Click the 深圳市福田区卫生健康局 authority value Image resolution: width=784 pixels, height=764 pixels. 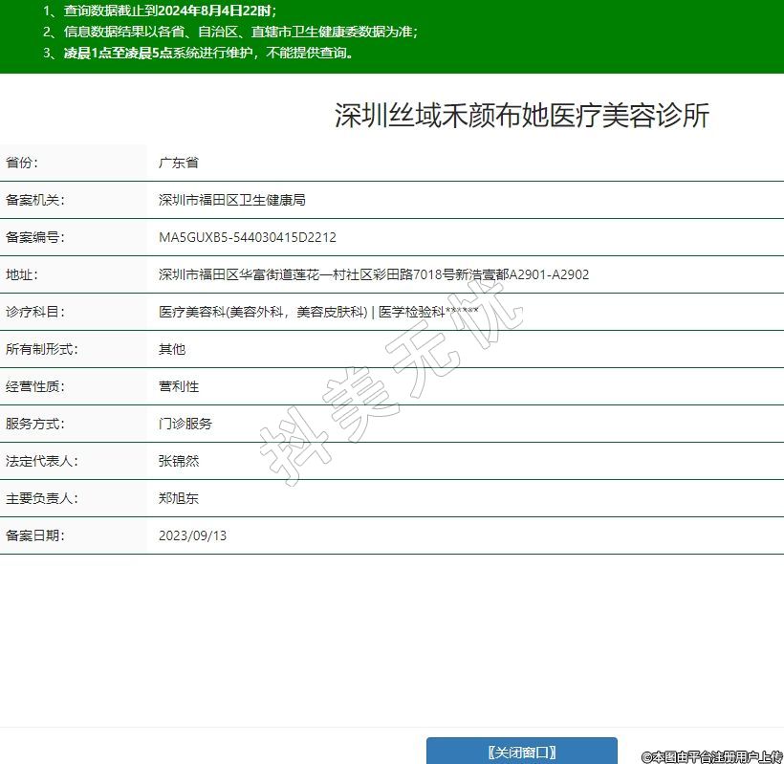(x=231, y=200)
